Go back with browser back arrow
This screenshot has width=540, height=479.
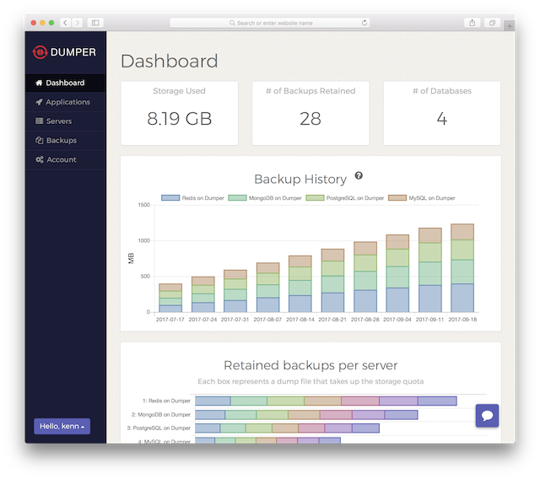point(66,23)
